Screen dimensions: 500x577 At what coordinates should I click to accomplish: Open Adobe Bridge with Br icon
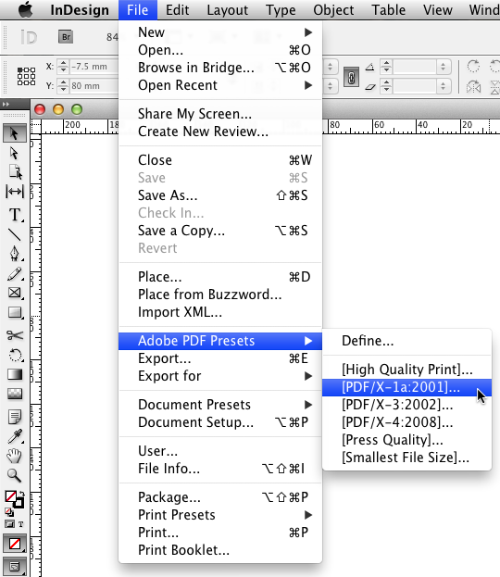(66, 37)
